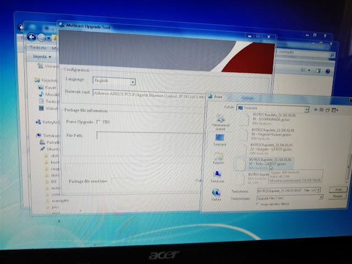Open the boot folder in Explorer tree
352x264 pixels.
click(x=52, y=162)
